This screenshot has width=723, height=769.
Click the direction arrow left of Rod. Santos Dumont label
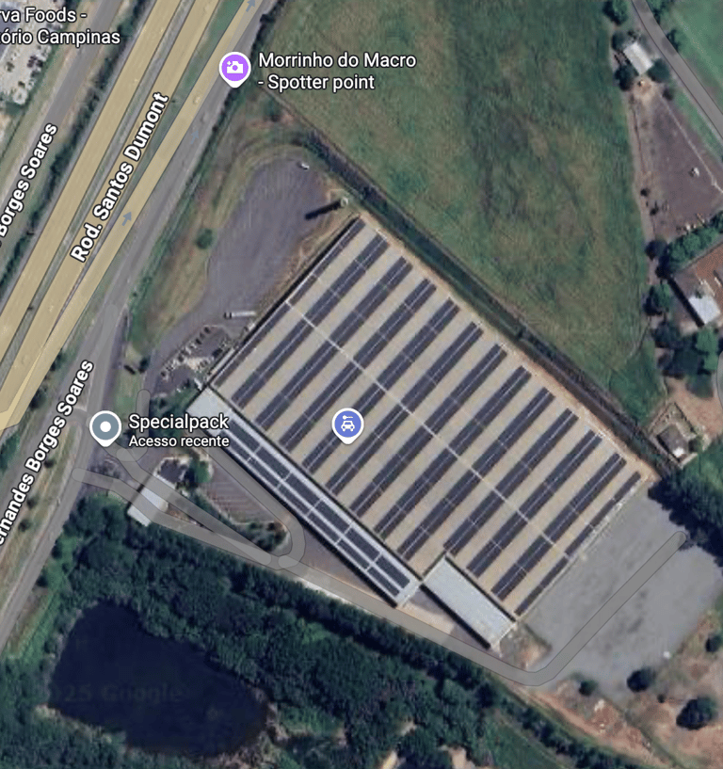tap(127, 217)
